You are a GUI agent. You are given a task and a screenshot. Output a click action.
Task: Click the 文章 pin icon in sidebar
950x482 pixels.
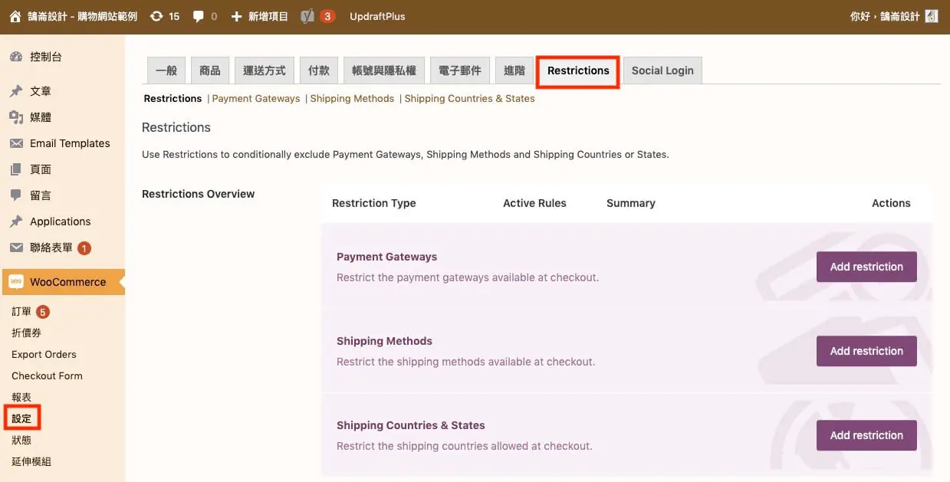(x=16, y=91)
